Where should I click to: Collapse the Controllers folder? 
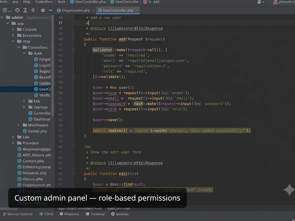point(19,47)
